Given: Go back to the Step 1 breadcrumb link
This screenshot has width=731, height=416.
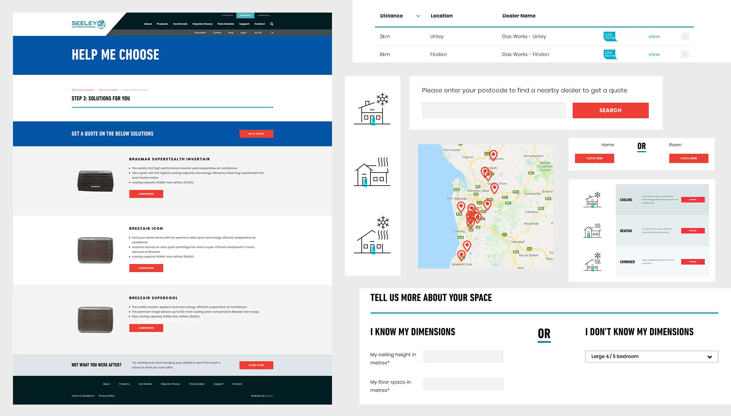Looking at the screenshot, I should [x=83, y=90].
